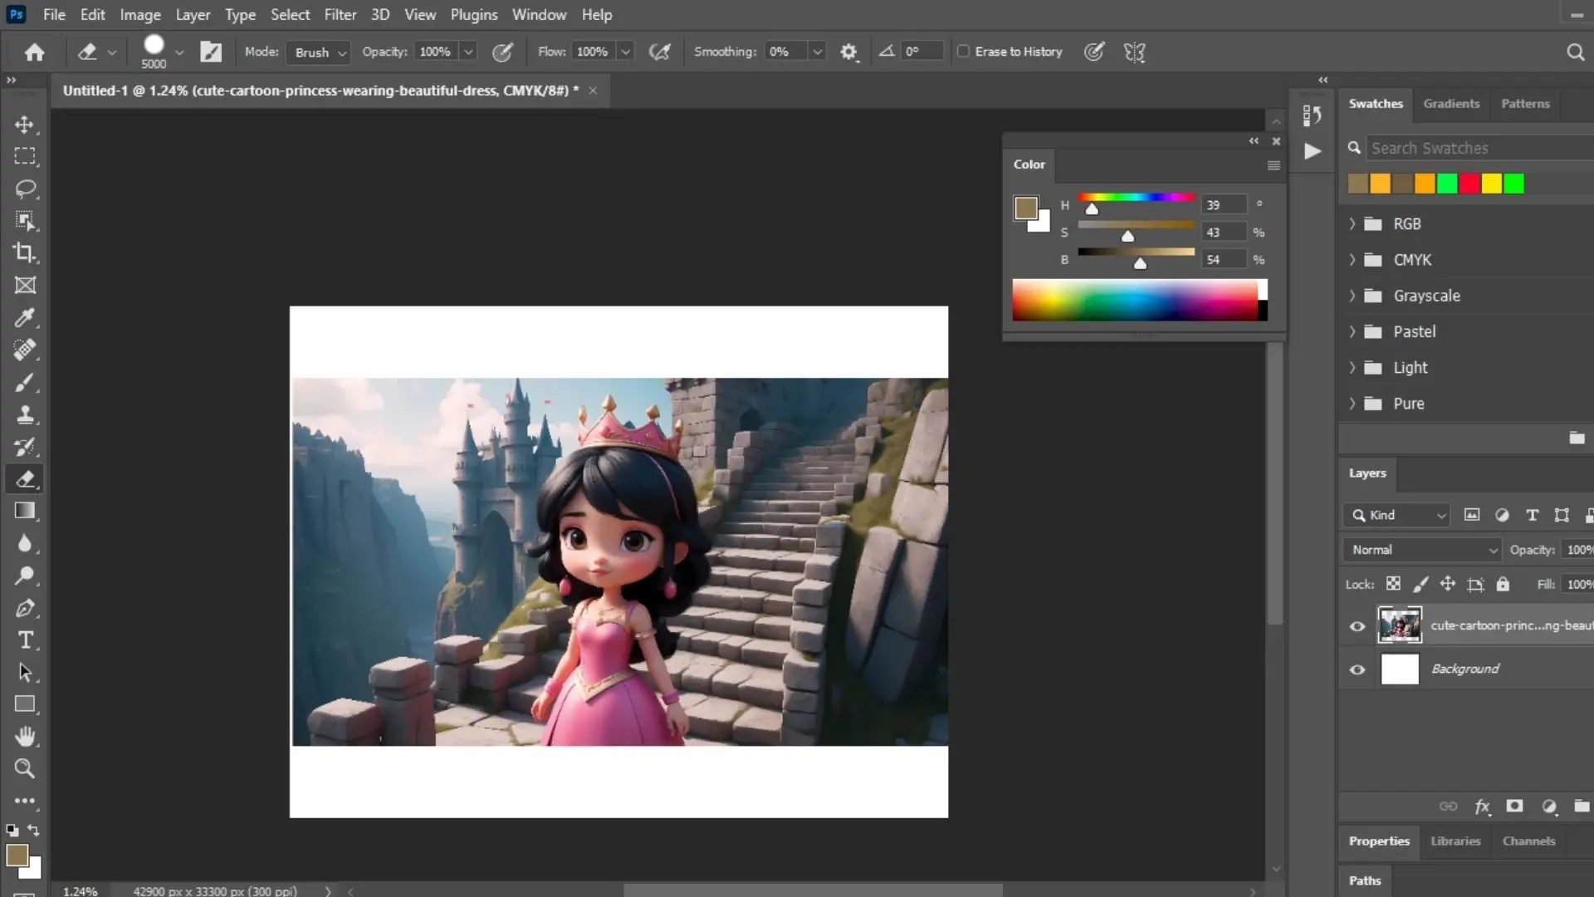Select the Brush tool
The image size is (1594, 897).
25,382
